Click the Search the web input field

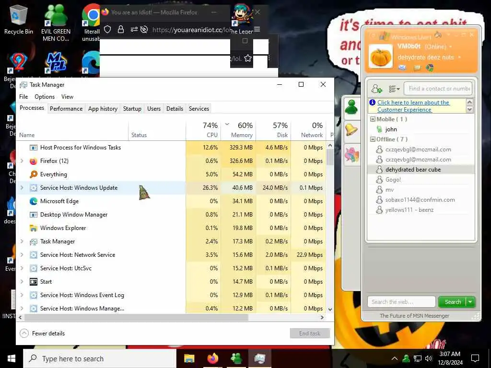(401, 302)
